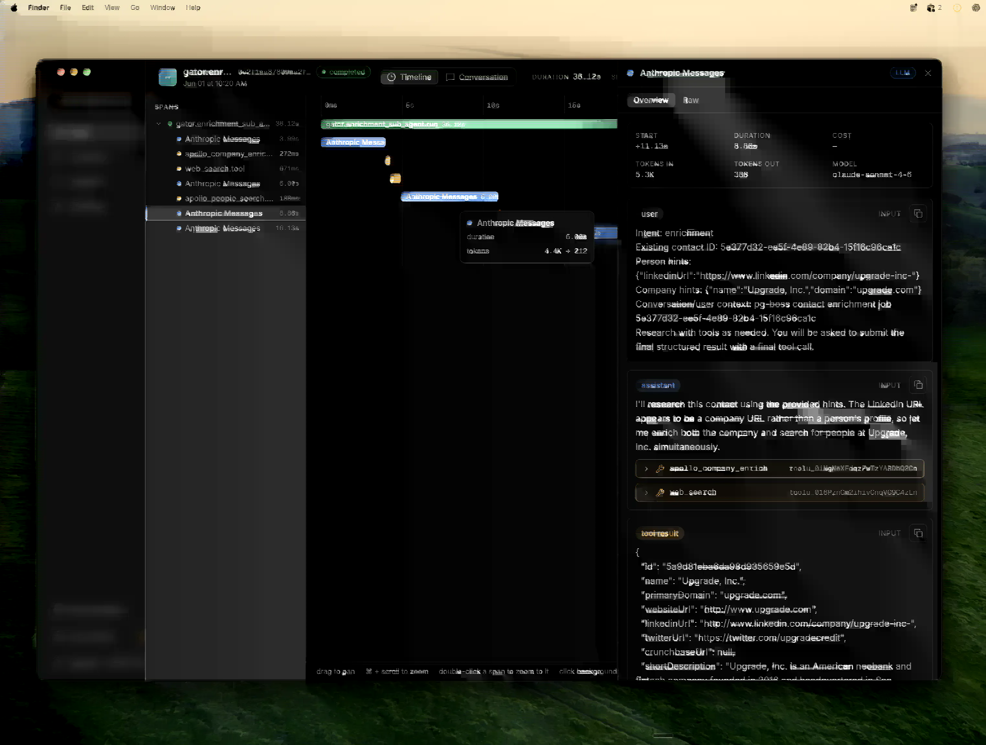Open the Window menu
986x745 pixels.
pos(162,7)
